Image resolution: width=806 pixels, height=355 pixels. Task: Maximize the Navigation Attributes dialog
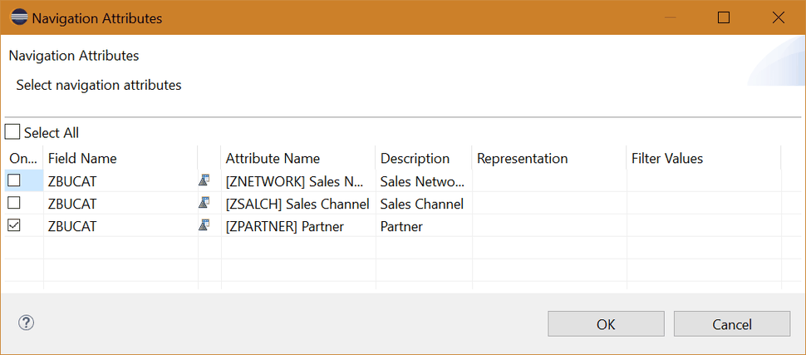point(724,18)
